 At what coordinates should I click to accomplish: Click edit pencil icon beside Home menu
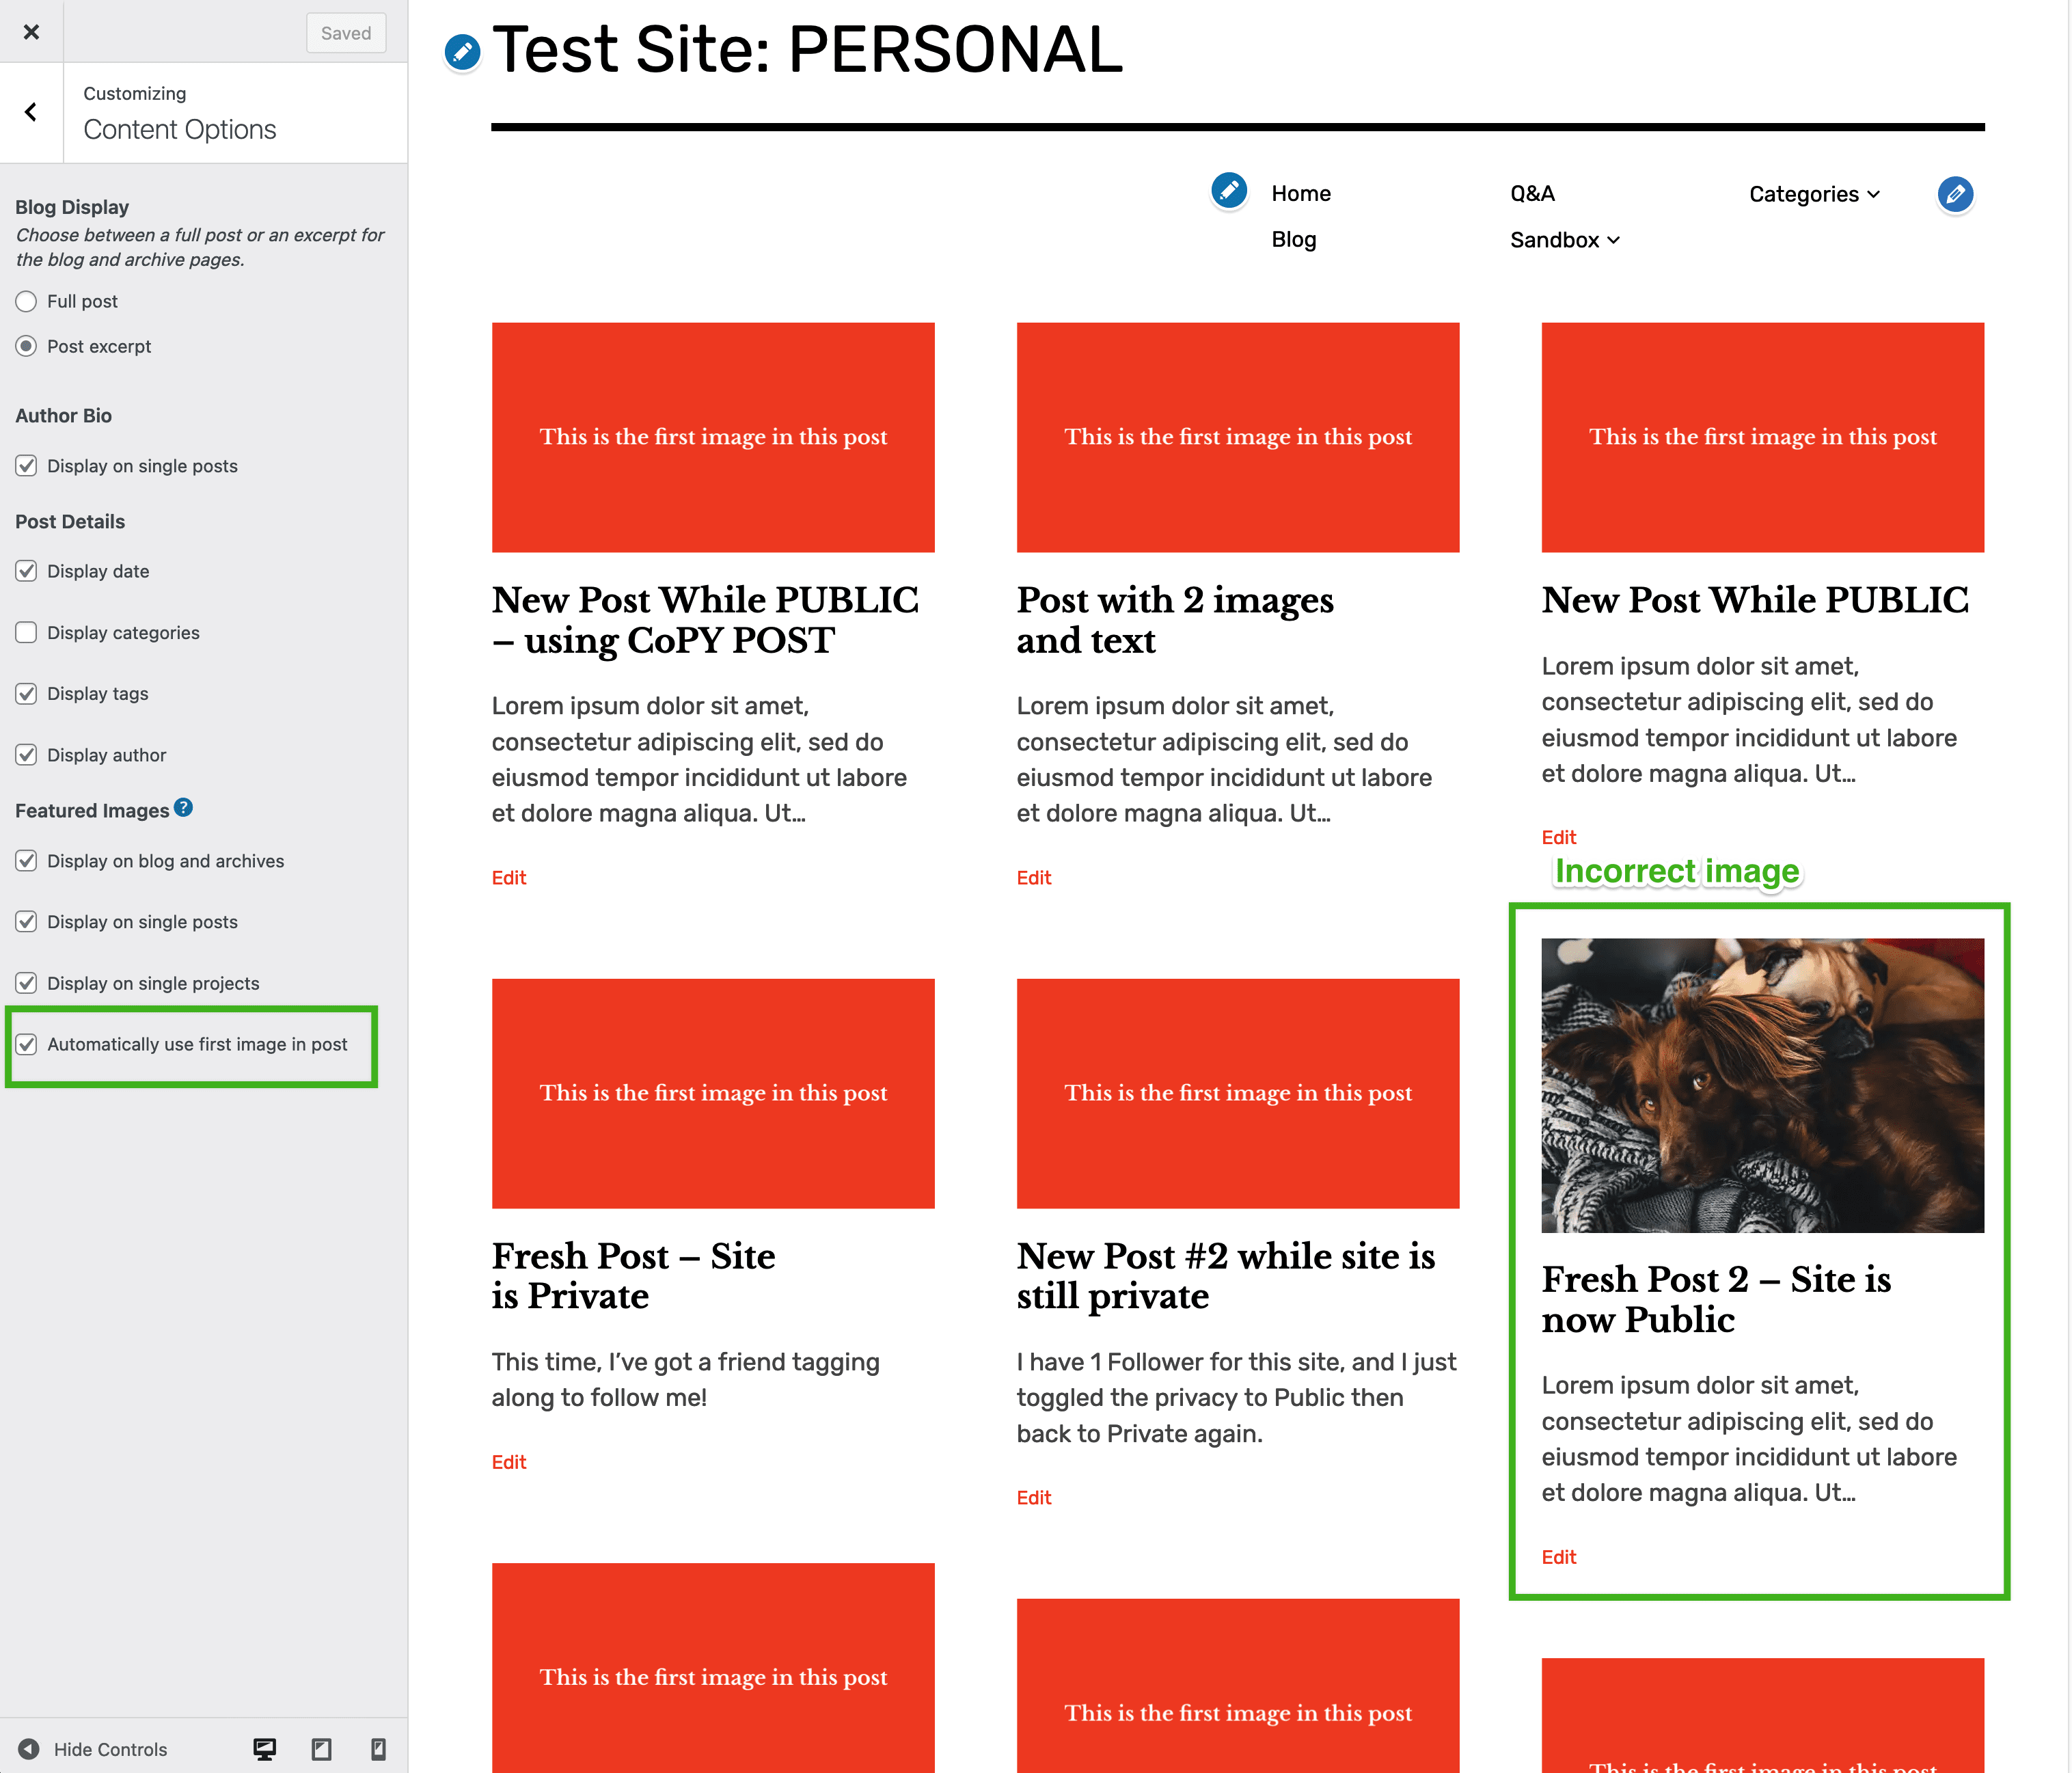tap(1229, 190)
